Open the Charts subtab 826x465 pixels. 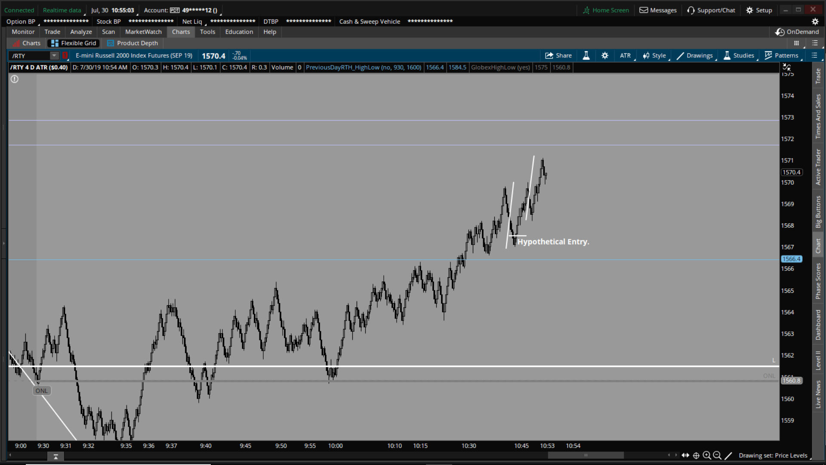(26, 43)
